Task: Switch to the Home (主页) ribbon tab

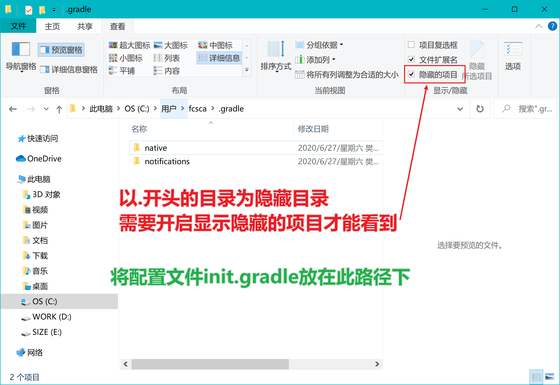Action: pyautogui.click(x=52, y=26)
